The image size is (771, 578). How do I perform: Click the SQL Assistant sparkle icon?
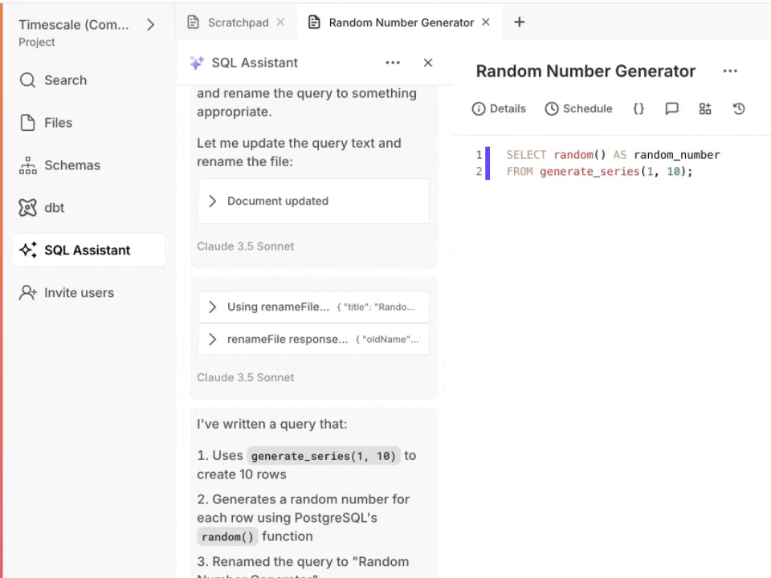[x=197, y=63]
